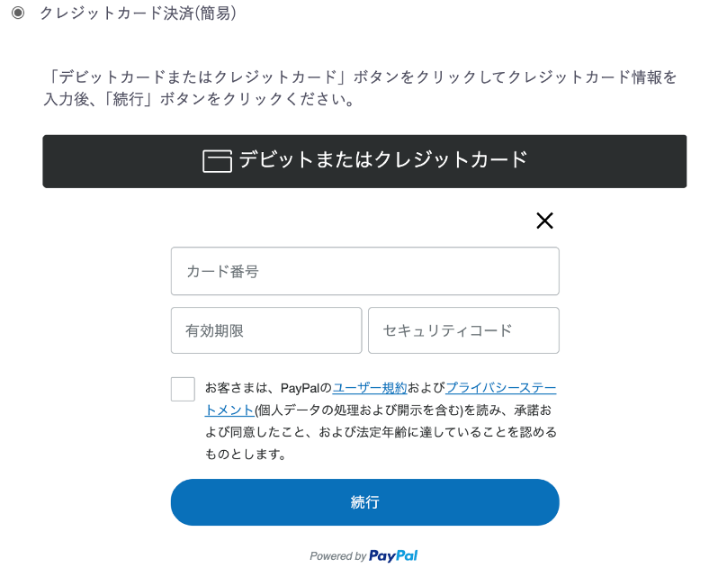Viewport: 718px width, 568px height.
Task: Focus the 有効期限 expiry field
Action: (266, 330)
